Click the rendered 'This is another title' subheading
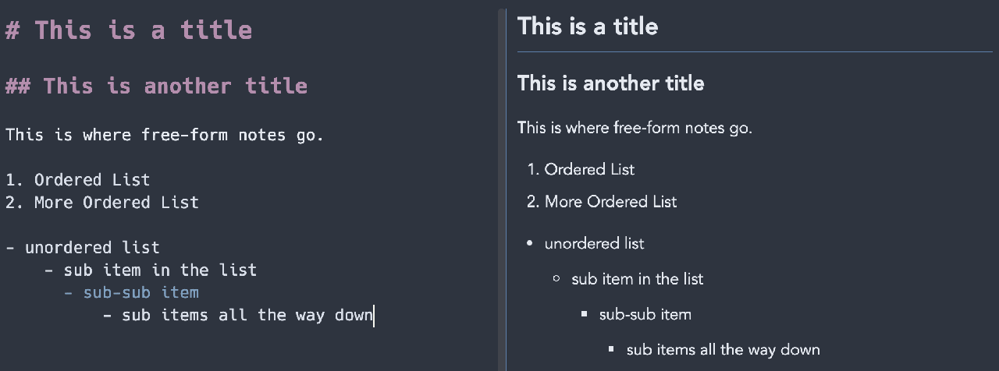Screen dimensions: 999x371 pos(610,83)
